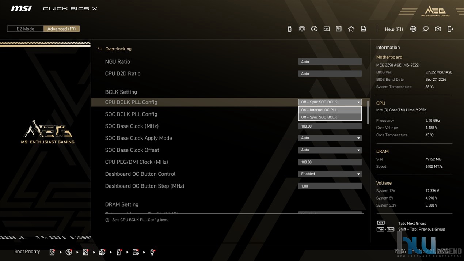Screen dimensions: 464x261
Task: Click BIOS version 'E7E22IMSI.1A20'
Action: tap(439, 72)
